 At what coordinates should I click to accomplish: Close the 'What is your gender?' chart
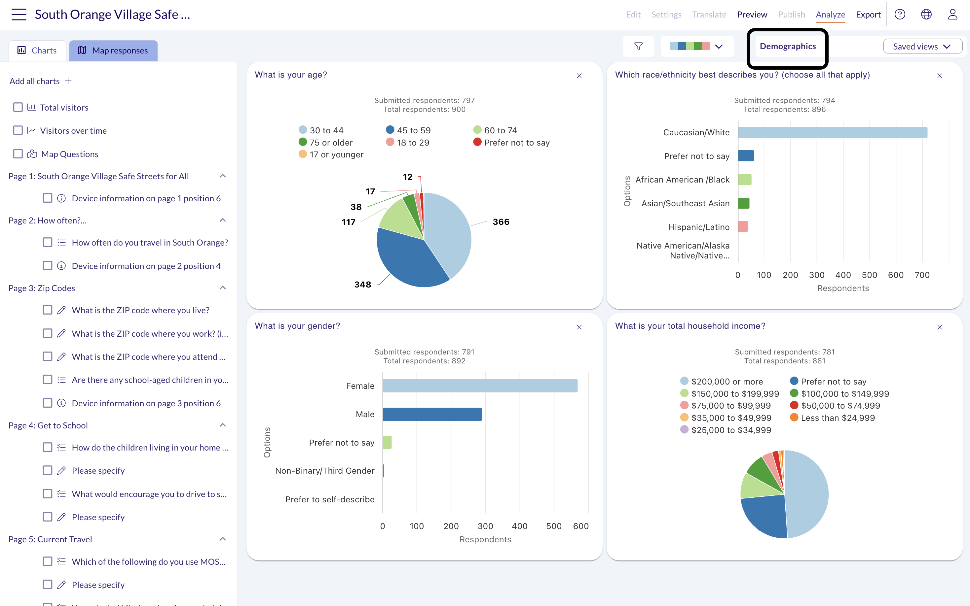pyautogui.click(x=579, y=327)
